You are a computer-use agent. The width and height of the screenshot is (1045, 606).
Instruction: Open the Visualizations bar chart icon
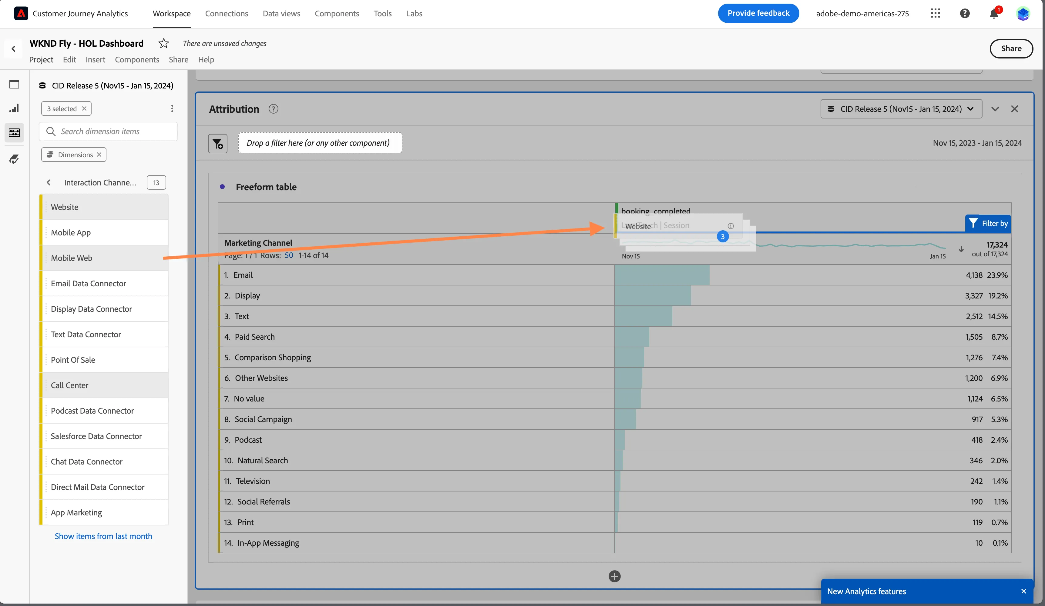[x=14, y=108]
